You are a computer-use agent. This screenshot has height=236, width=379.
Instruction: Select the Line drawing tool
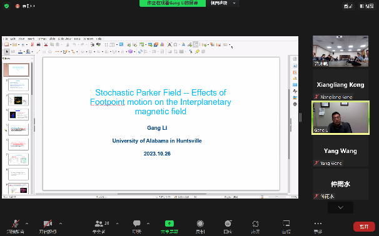point(38,51)
